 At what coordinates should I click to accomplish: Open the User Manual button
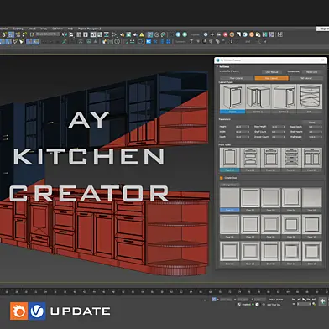[272, 72]
